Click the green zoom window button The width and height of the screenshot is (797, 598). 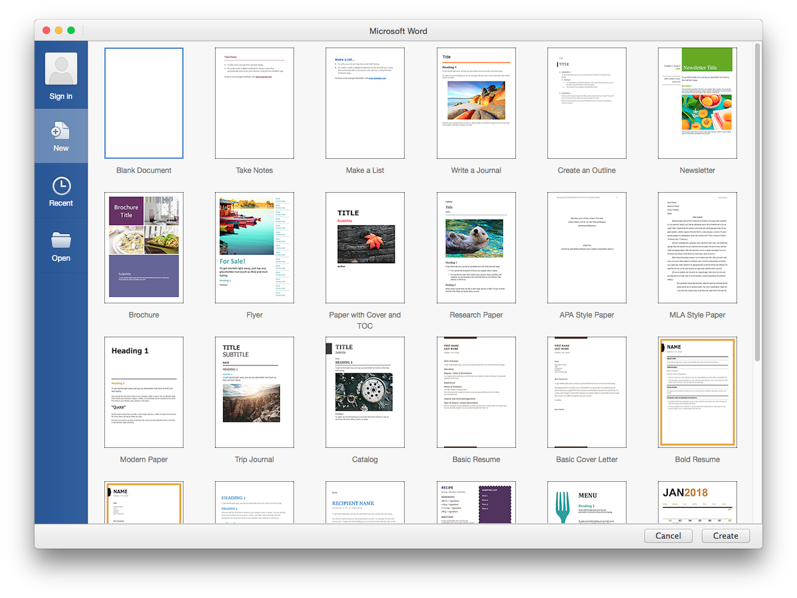point(71,30)
